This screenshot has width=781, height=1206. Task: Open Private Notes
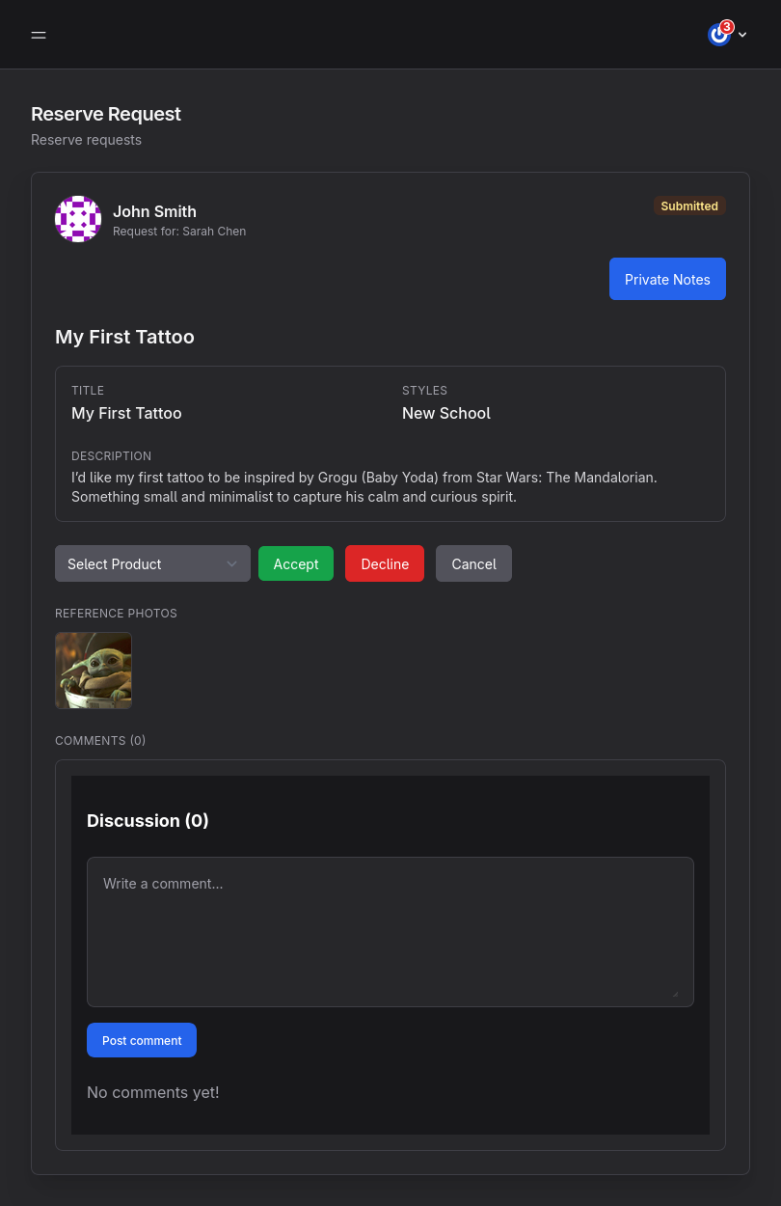(x=667, y=279)
